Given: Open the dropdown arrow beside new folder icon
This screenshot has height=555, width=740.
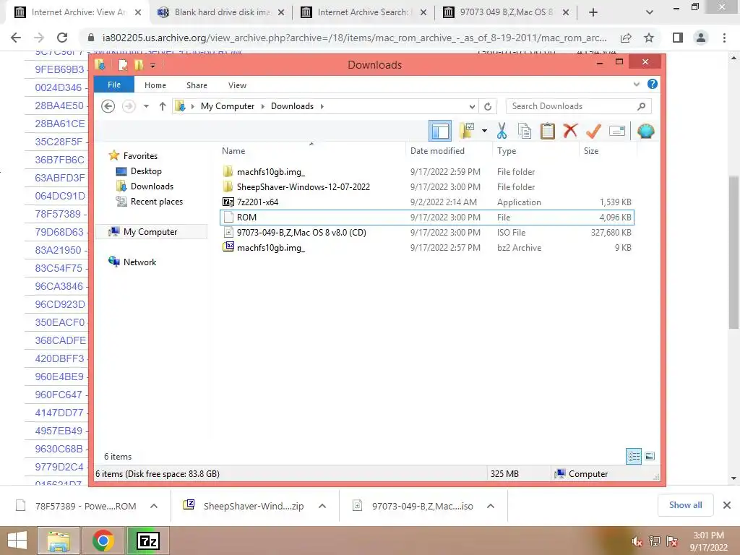Looking at the screenshot, I should (x=484, y=131).
